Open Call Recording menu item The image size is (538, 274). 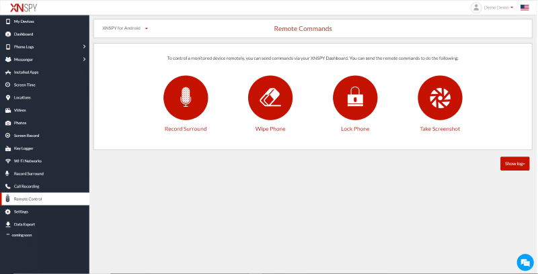pos(44,186)
